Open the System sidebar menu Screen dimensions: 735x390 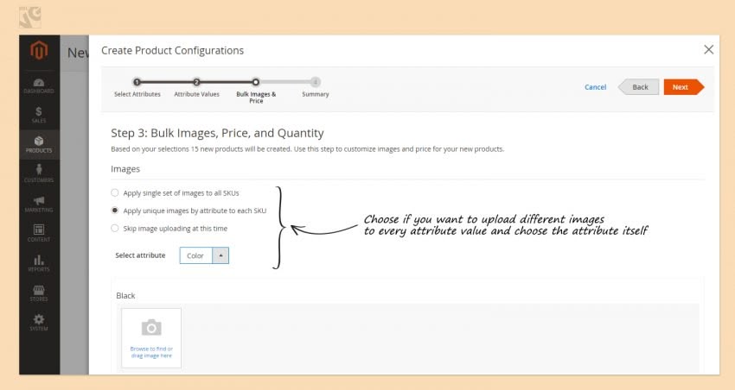click(x=39, y=323)
